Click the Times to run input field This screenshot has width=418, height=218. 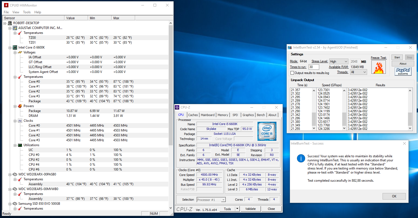click(314, 67)
